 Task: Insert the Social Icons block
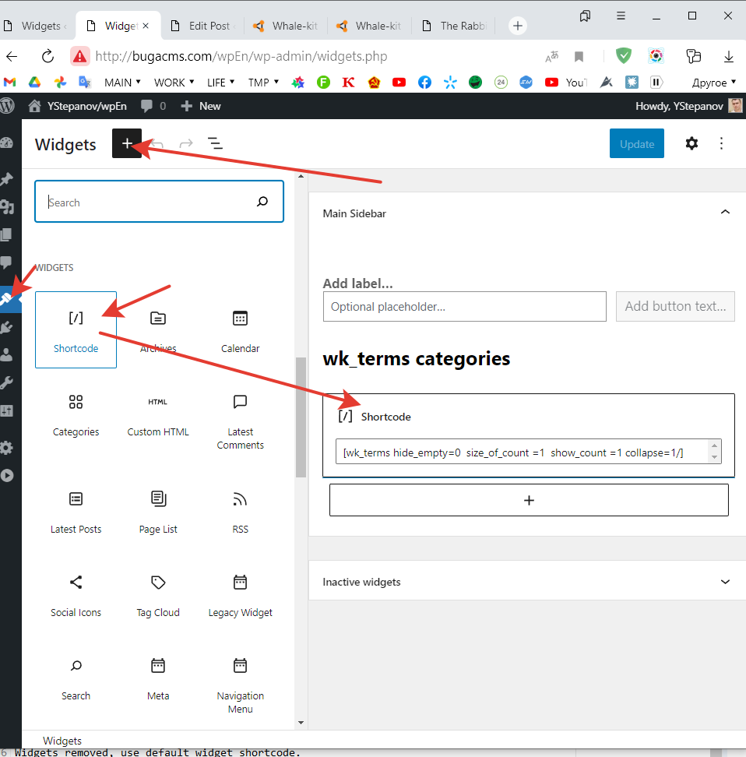[x=76, y=596]
